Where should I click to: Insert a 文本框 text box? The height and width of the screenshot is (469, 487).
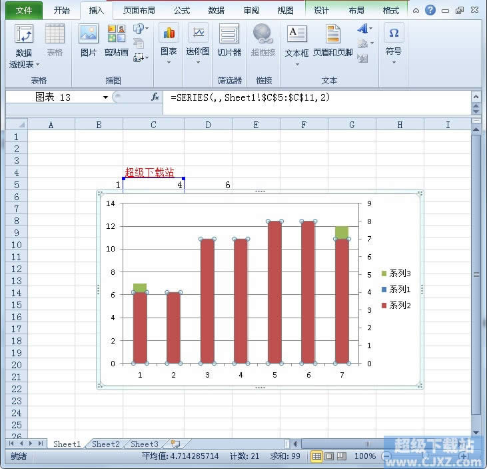pyautogui.click(x=296, y=41)
